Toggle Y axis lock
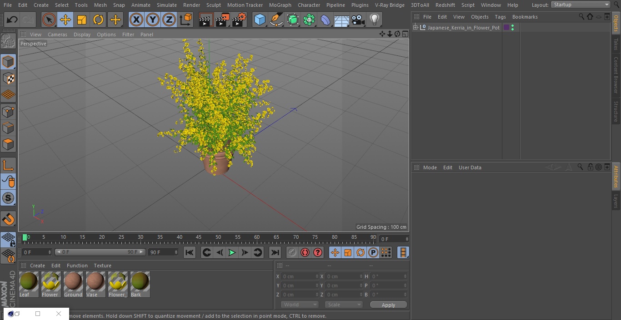The width and height of the screenshot is (621, 320). 153,20
